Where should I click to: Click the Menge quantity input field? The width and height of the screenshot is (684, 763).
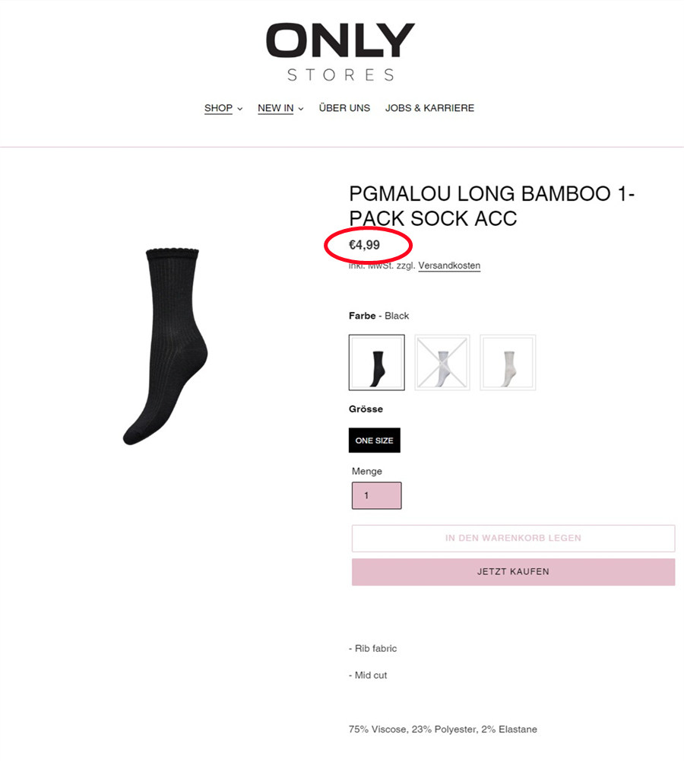pos(377,495)
